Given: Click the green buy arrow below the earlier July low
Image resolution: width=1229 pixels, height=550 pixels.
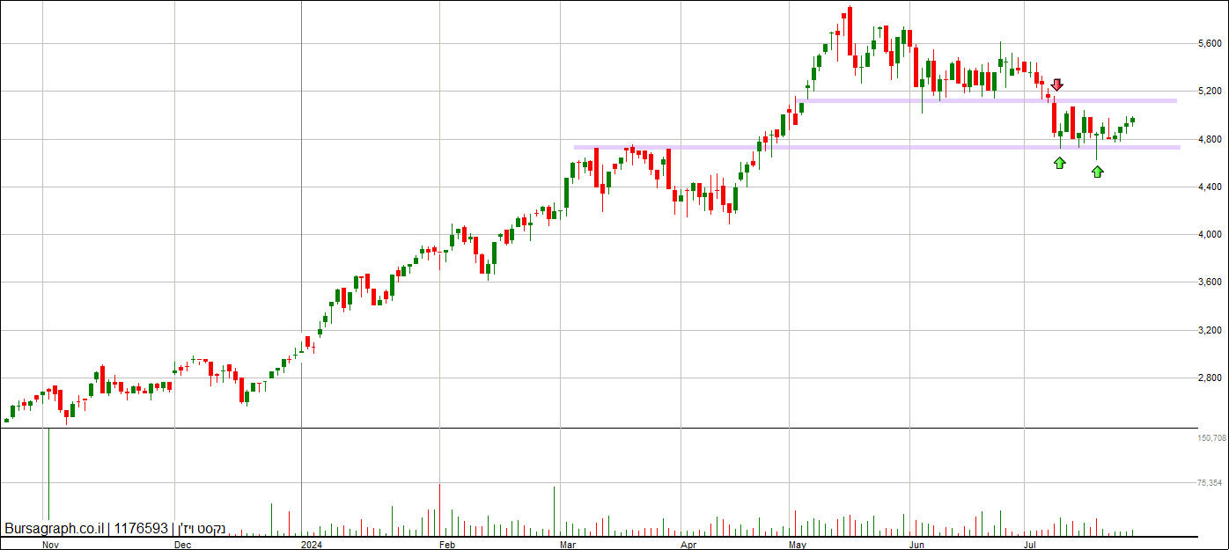Looking at the screenshot, I should tap(1060, 162).
